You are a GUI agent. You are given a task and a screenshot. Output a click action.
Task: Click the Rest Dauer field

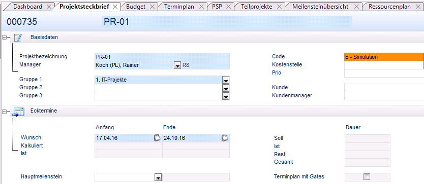tap(368, 154)
